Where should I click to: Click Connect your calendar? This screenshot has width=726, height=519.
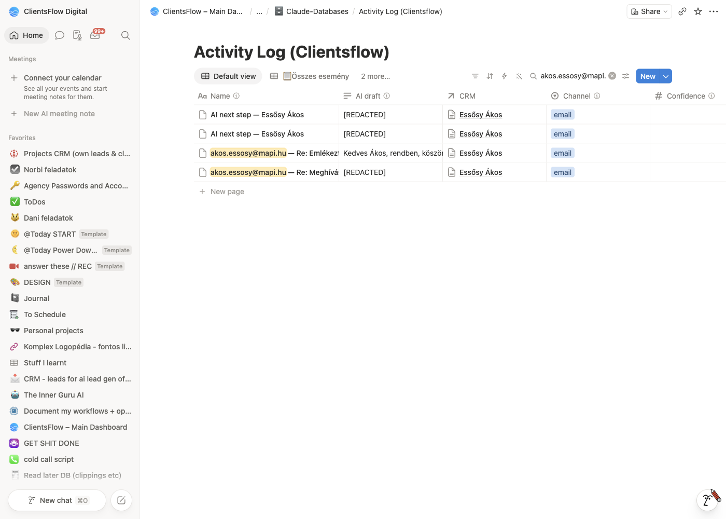63,78
